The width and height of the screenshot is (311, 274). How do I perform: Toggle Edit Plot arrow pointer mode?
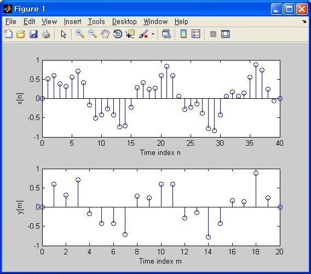click(x=64, y=34)
